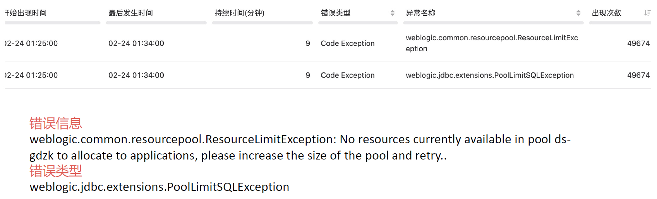The width and height of the screenshot is (657, 199).
Task: Click the red 错误信息 heading
Action: [x=56, y=124]
